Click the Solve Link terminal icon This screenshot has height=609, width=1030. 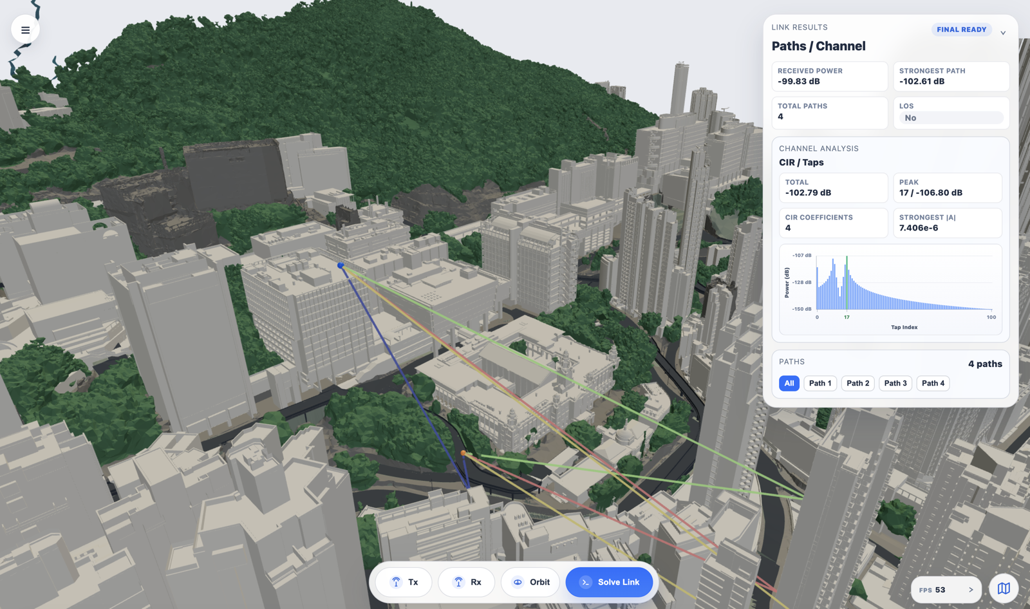586,582
